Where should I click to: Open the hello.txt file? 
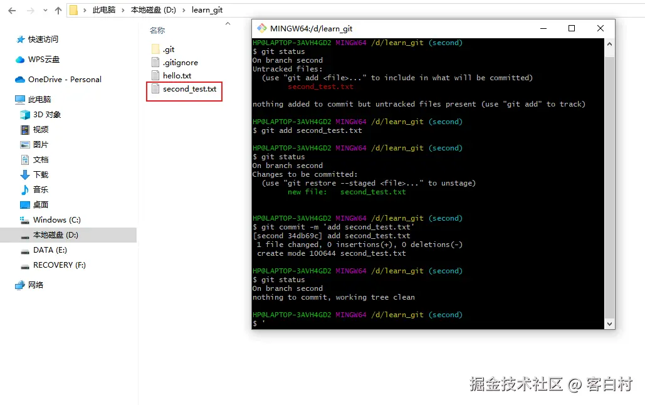click(x=176, y=75)
